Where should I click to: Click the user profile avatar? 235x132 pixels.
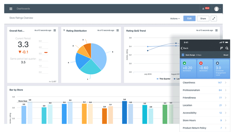tap(216, 9)
